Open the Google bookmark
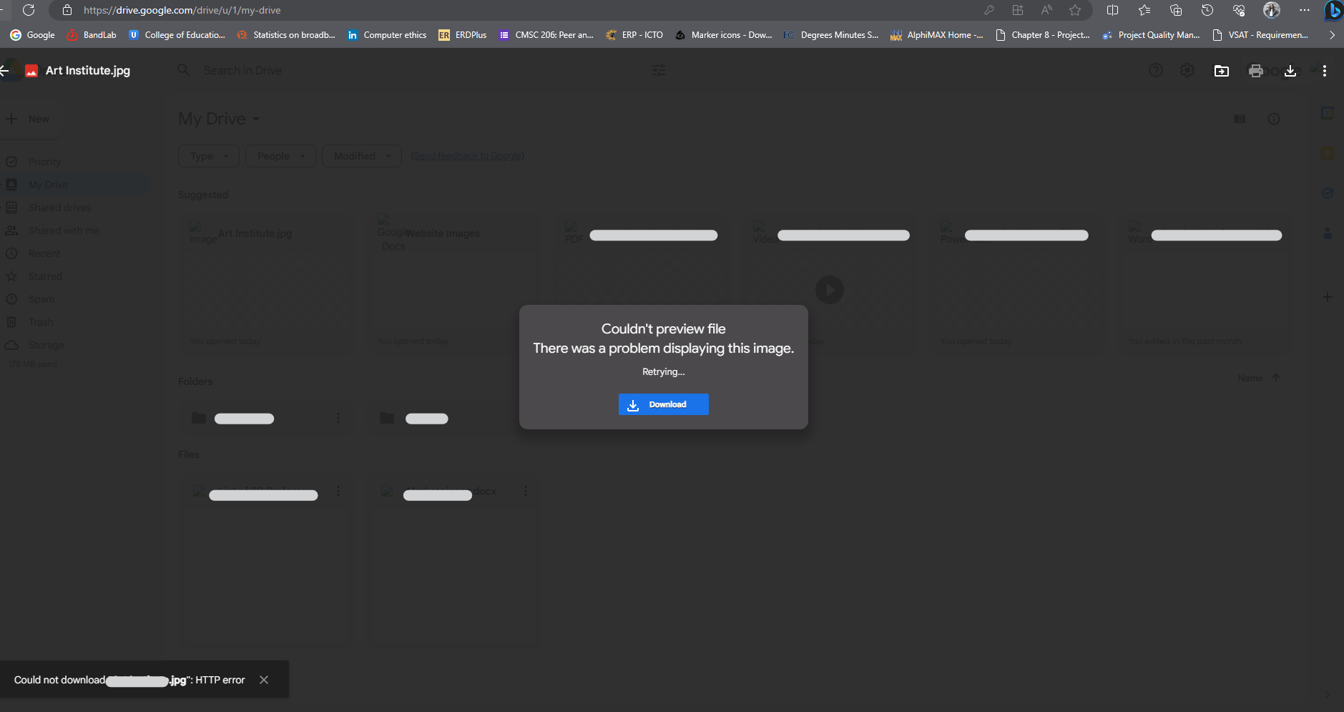Image resolution: width=1344 pixels, height=712 pixels. coord(33,35)
